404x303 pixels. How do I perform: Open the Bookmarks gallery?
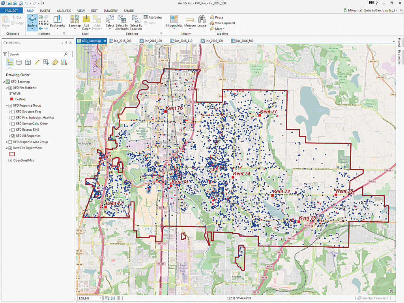pos(57,21)
